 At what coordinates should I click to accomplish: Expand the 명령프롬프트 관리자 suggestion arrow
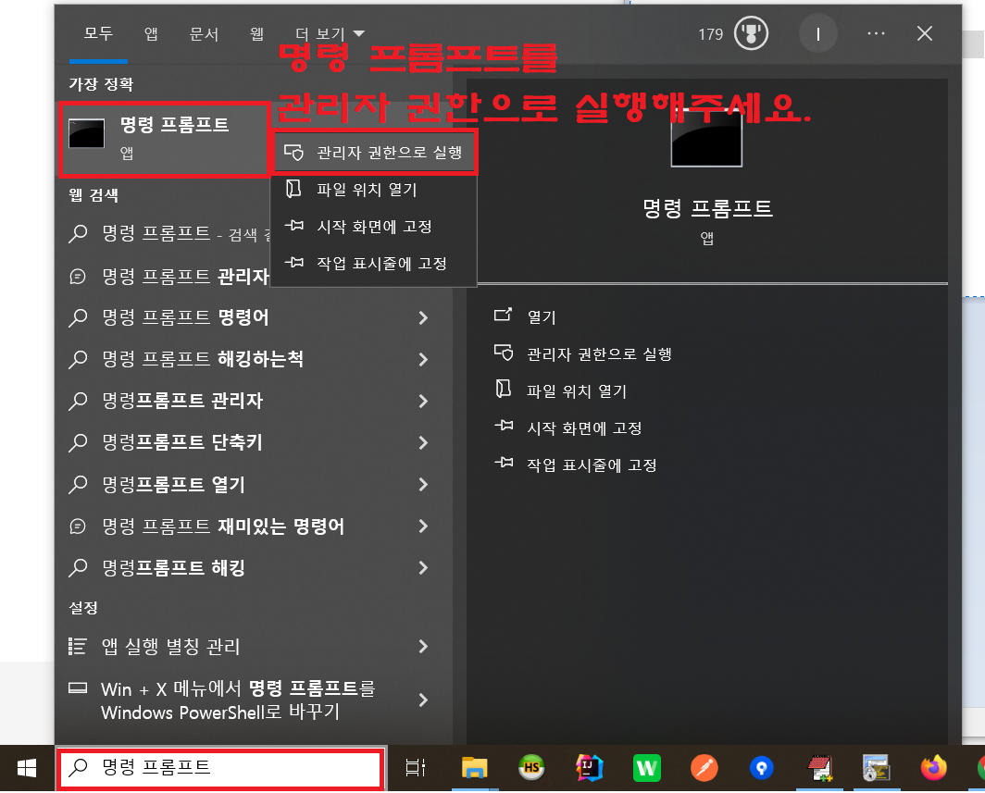423,402
